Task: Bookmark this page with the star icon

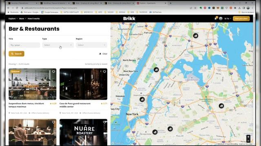Action: point(195,8)
